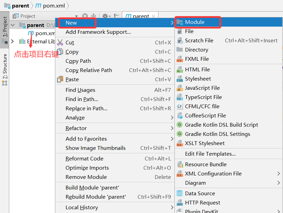Open the 7: Structure side tool window
This screenshot has width=283, height=213.
(x=5, y=70)
